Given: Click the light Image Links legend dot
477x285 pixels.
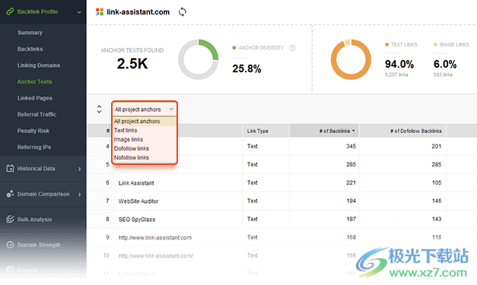Looking at the screenshot, I should pyautogui.click(x=435, y=45).
